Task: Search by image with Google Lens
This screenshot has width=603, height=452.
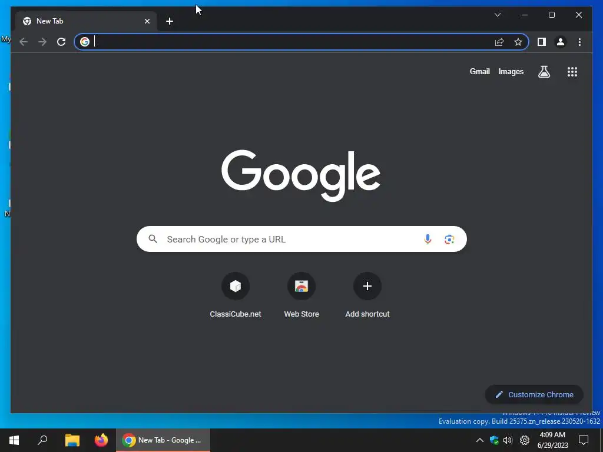Action: pos(449,240)
